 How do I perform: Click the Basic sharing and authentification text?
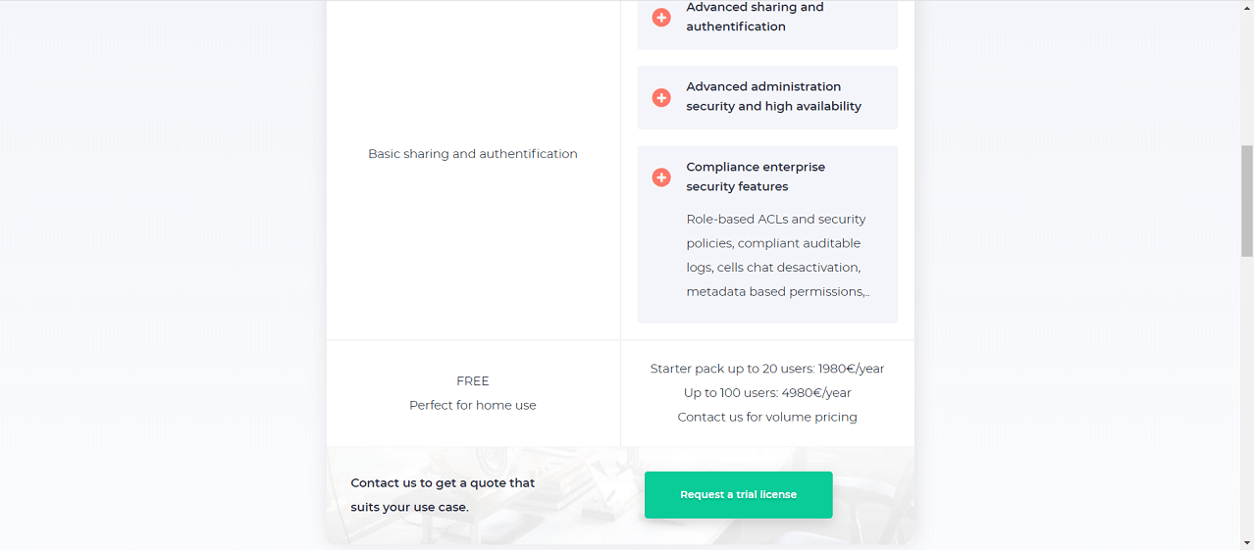click(473, 154)
